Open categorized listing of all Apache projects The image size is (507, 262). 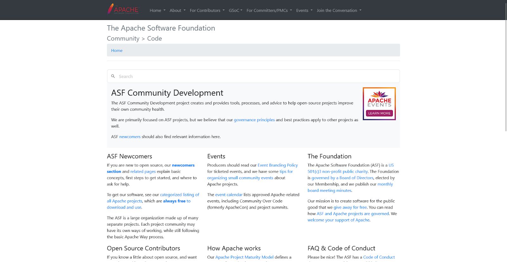pos(153,198)
